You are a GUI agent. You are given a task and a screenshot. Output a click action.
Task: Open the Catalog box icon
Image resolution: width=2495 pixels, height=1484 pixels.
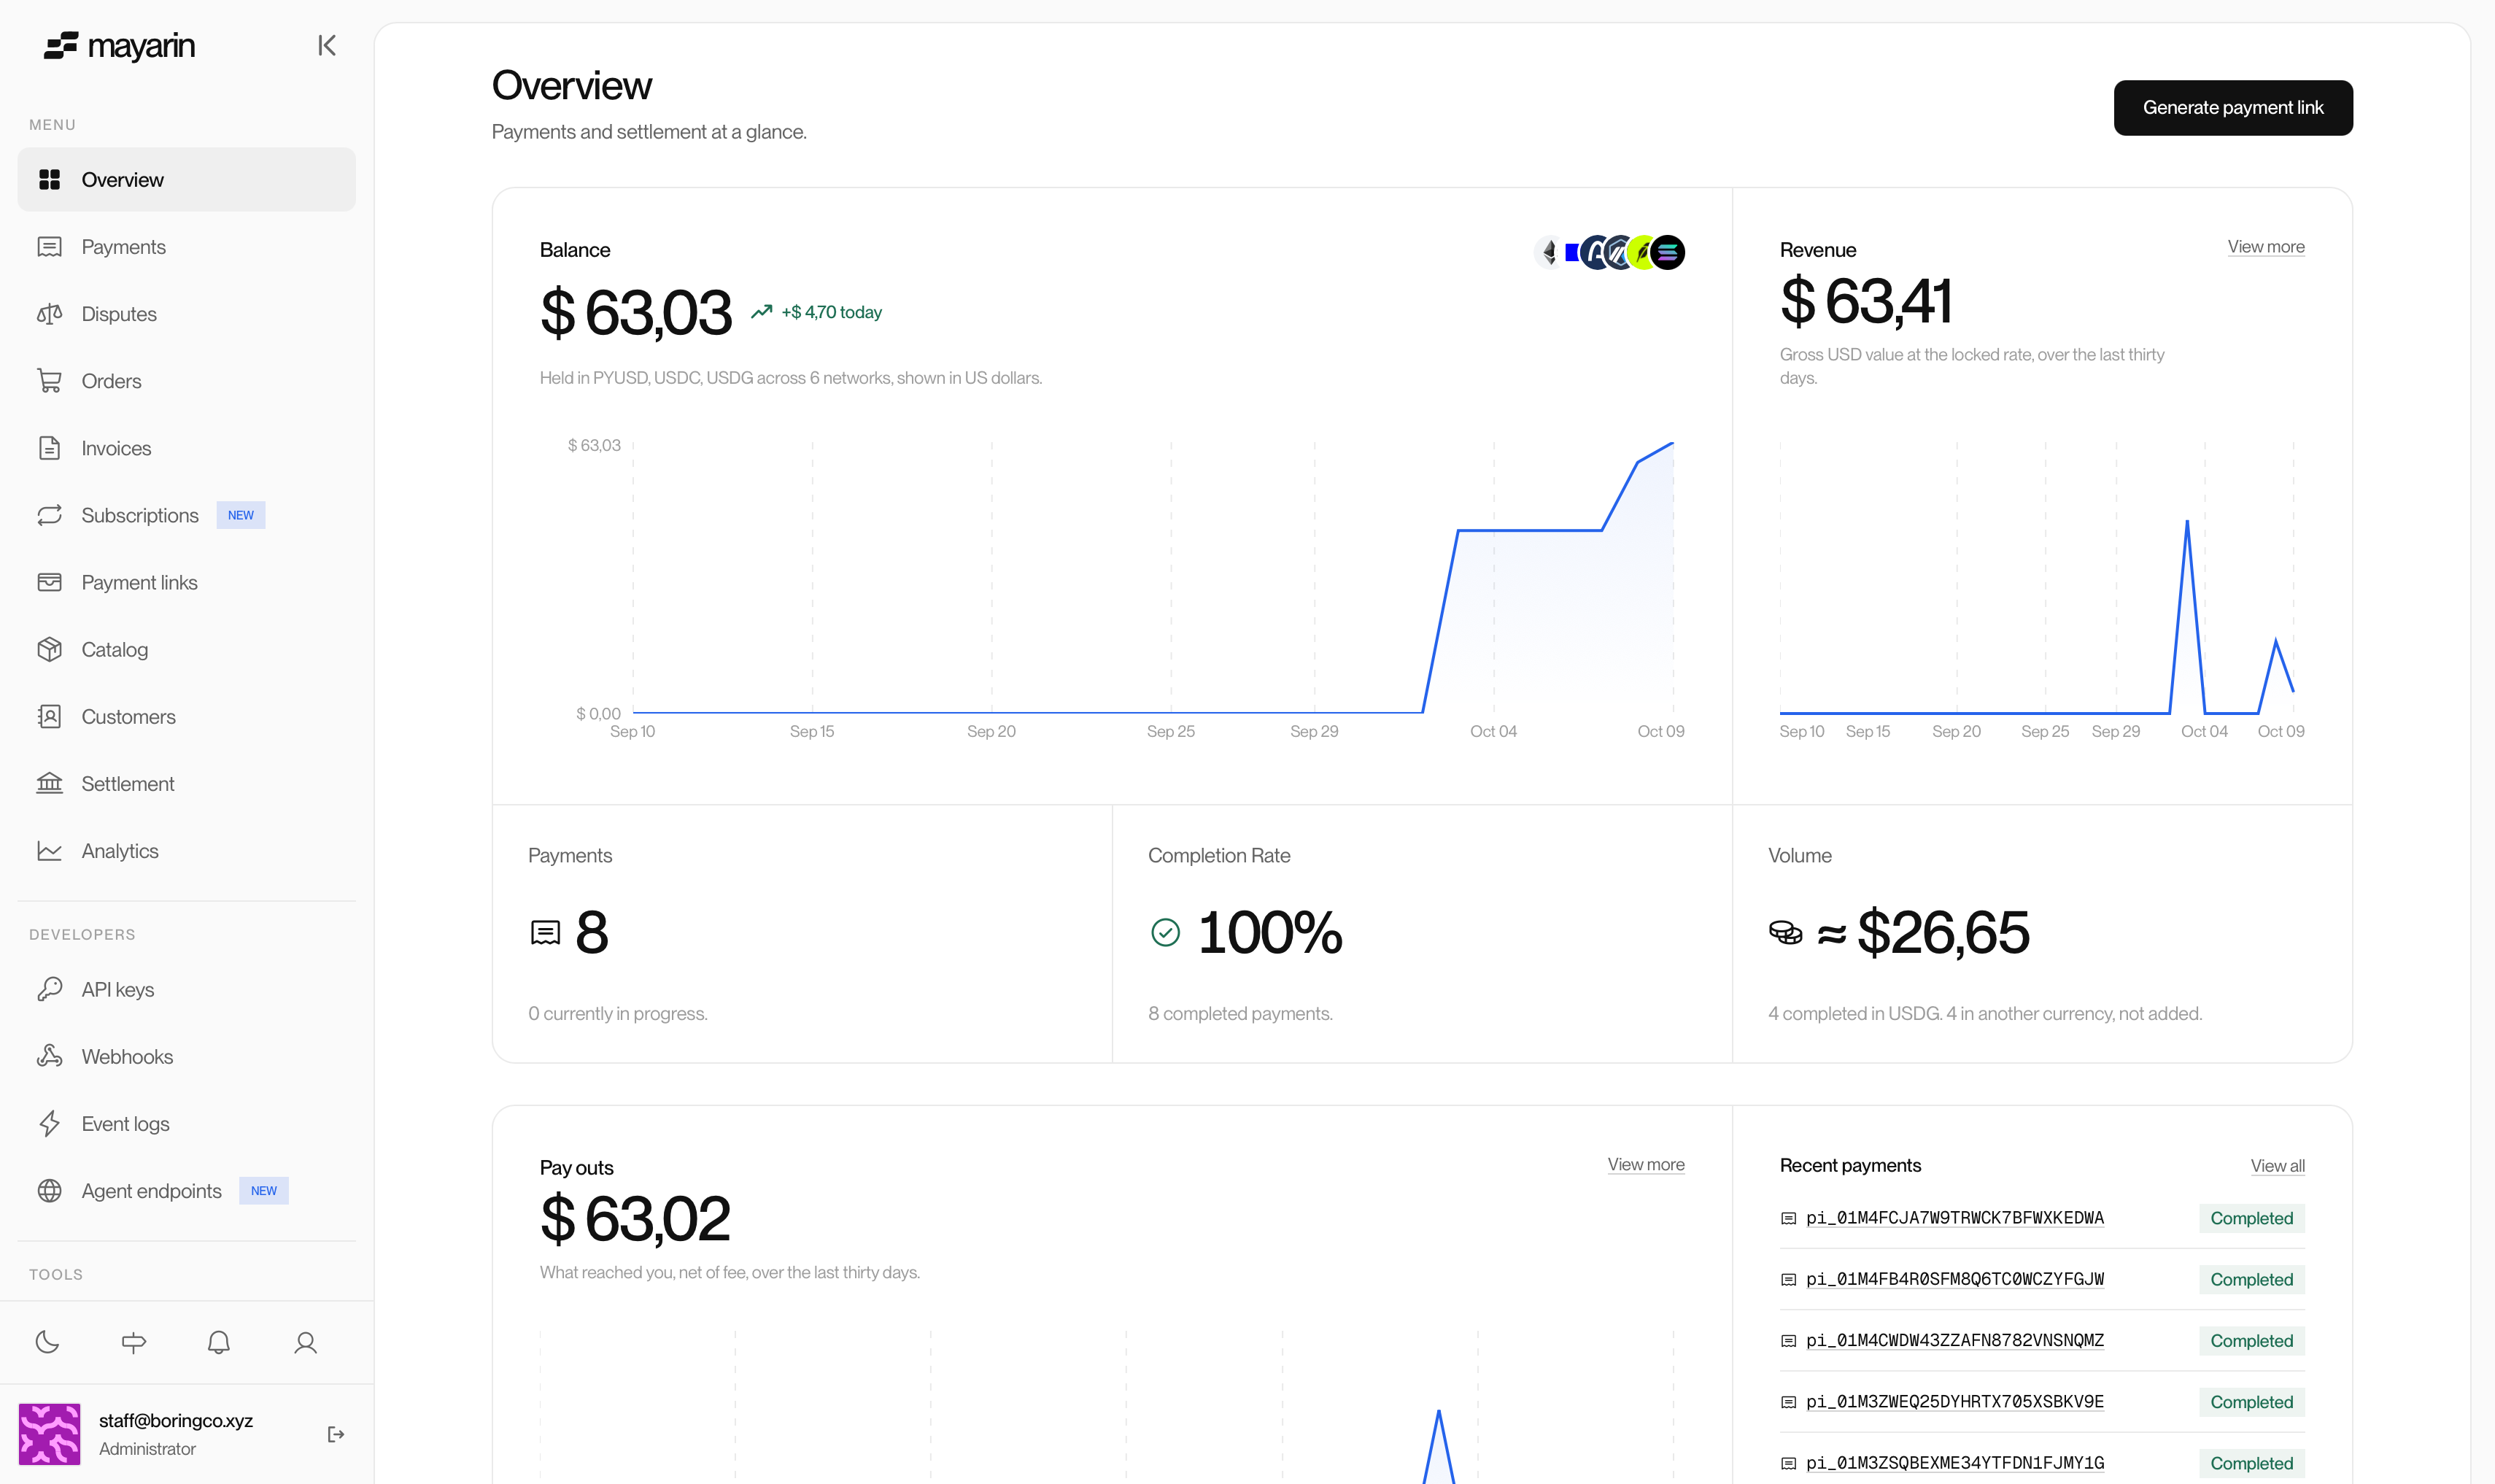click(x=49, y=649)
